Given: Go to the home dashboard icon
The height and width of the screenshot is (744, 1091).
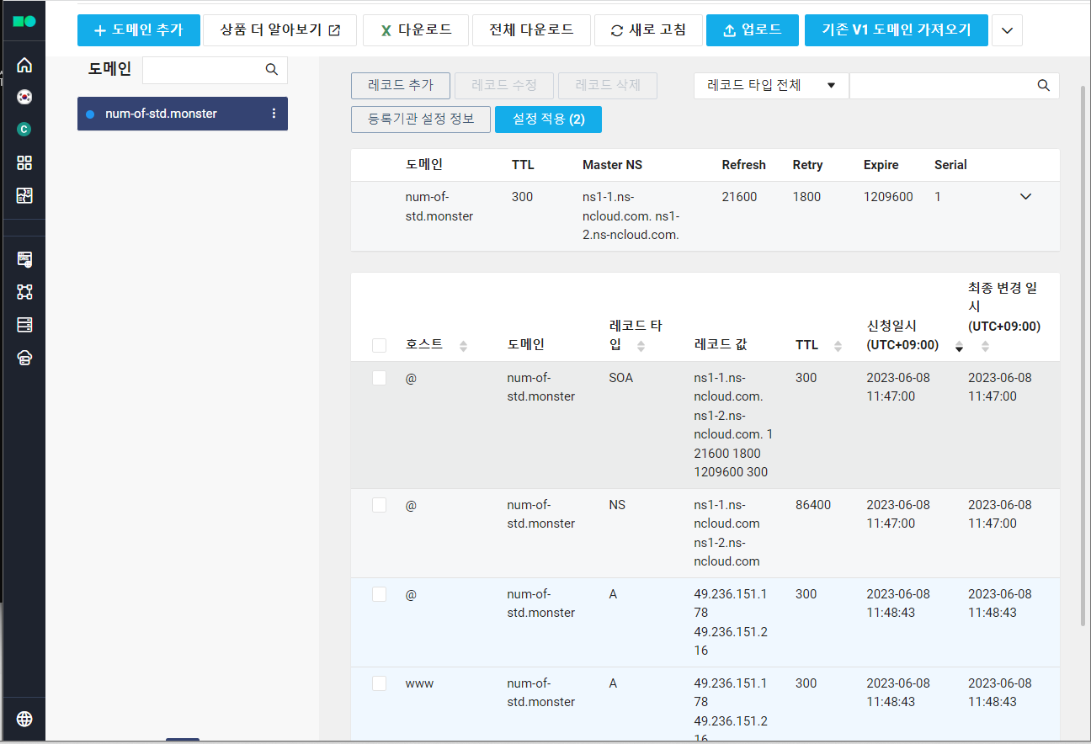Looking at the screenshot, I should tap(24, 65).
